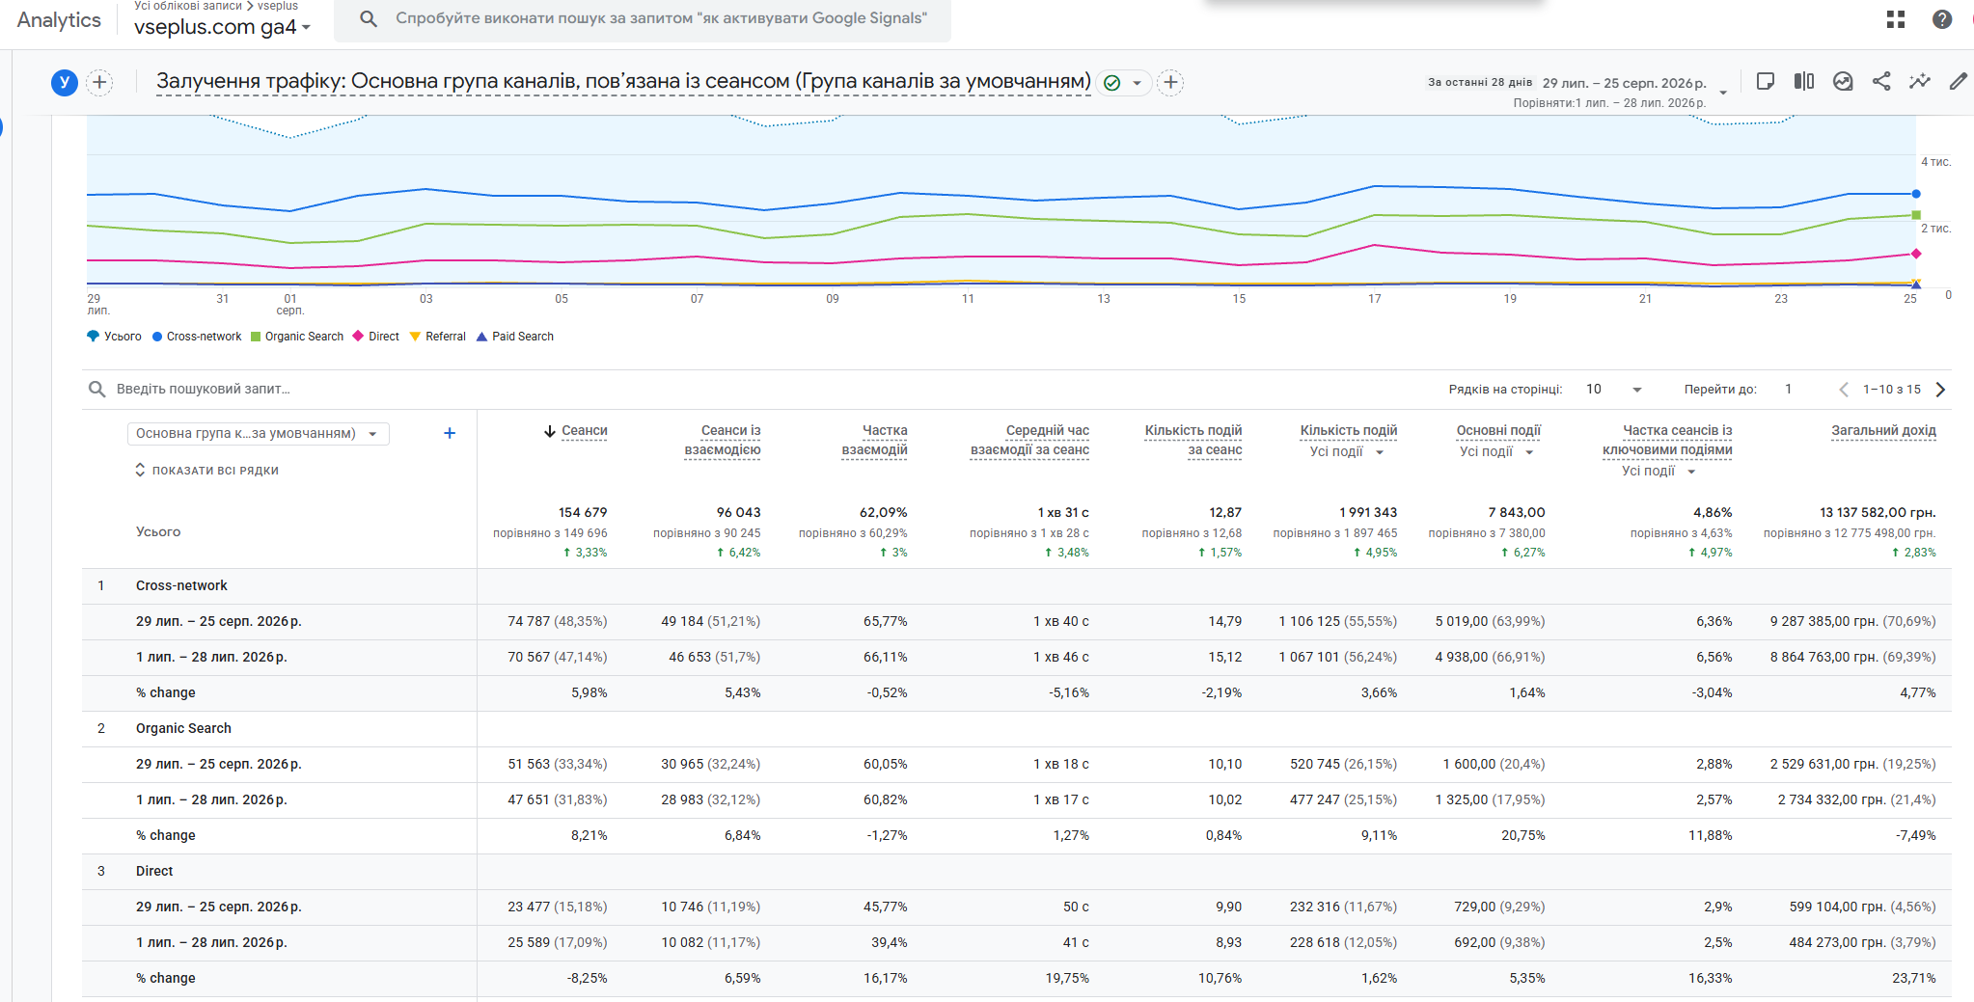Toggle Organic Search series in chart legend
The image size is (1974, 1002).
coord(297,337)
